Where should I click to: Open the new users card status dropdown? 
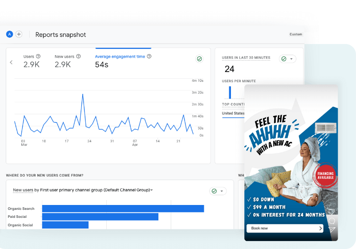218,191
